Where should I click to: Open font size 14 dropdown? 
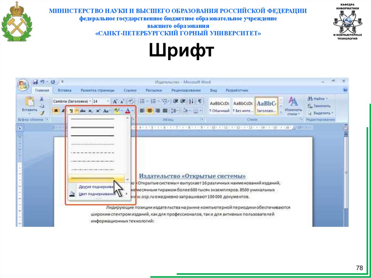tap(108, 101)
